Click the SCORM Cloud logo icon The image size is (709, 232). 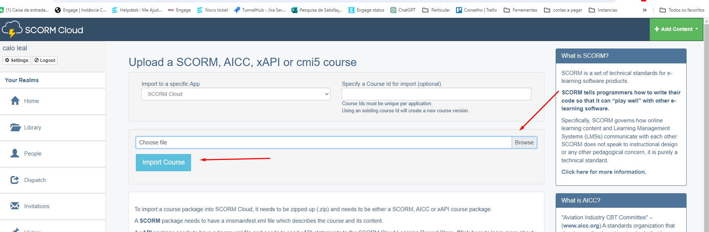(x=12, y=29)
